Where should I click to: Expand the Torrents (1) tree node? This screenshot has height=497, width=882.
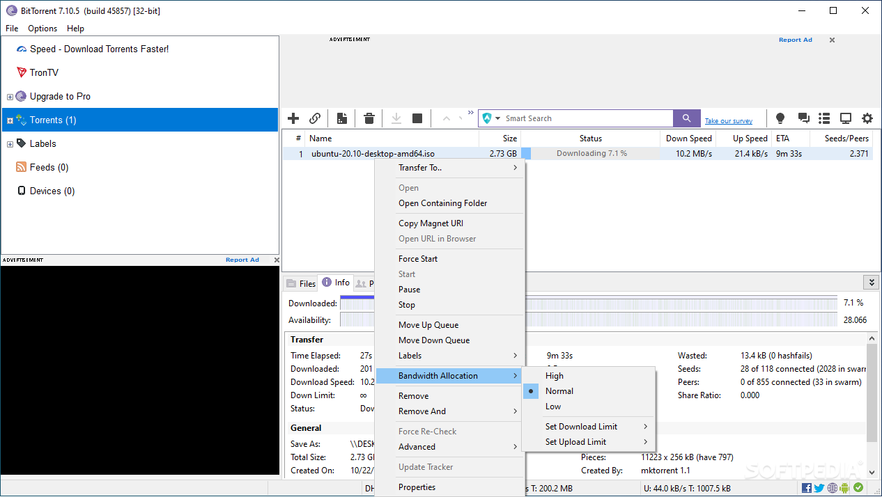tap(10, 120)
